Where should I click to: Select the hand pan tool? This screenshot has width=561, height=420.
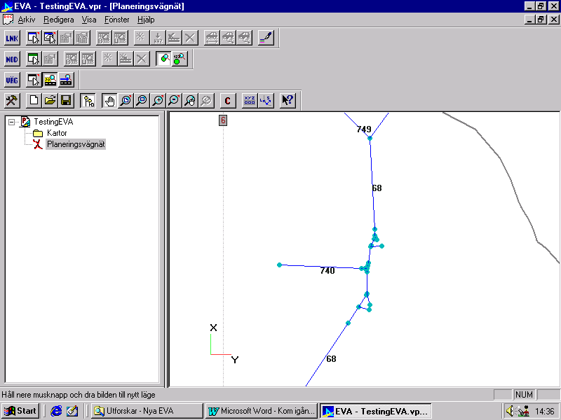pyautogui.click(x=109, y=101)
